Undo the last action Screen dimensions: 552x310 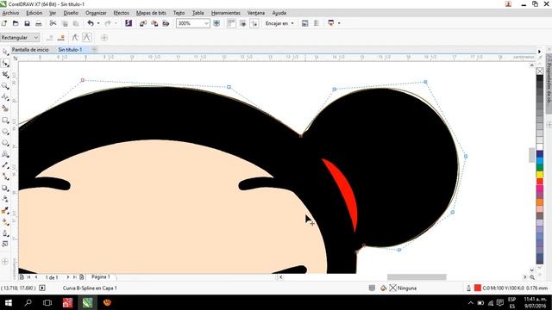tap(91, 23)
